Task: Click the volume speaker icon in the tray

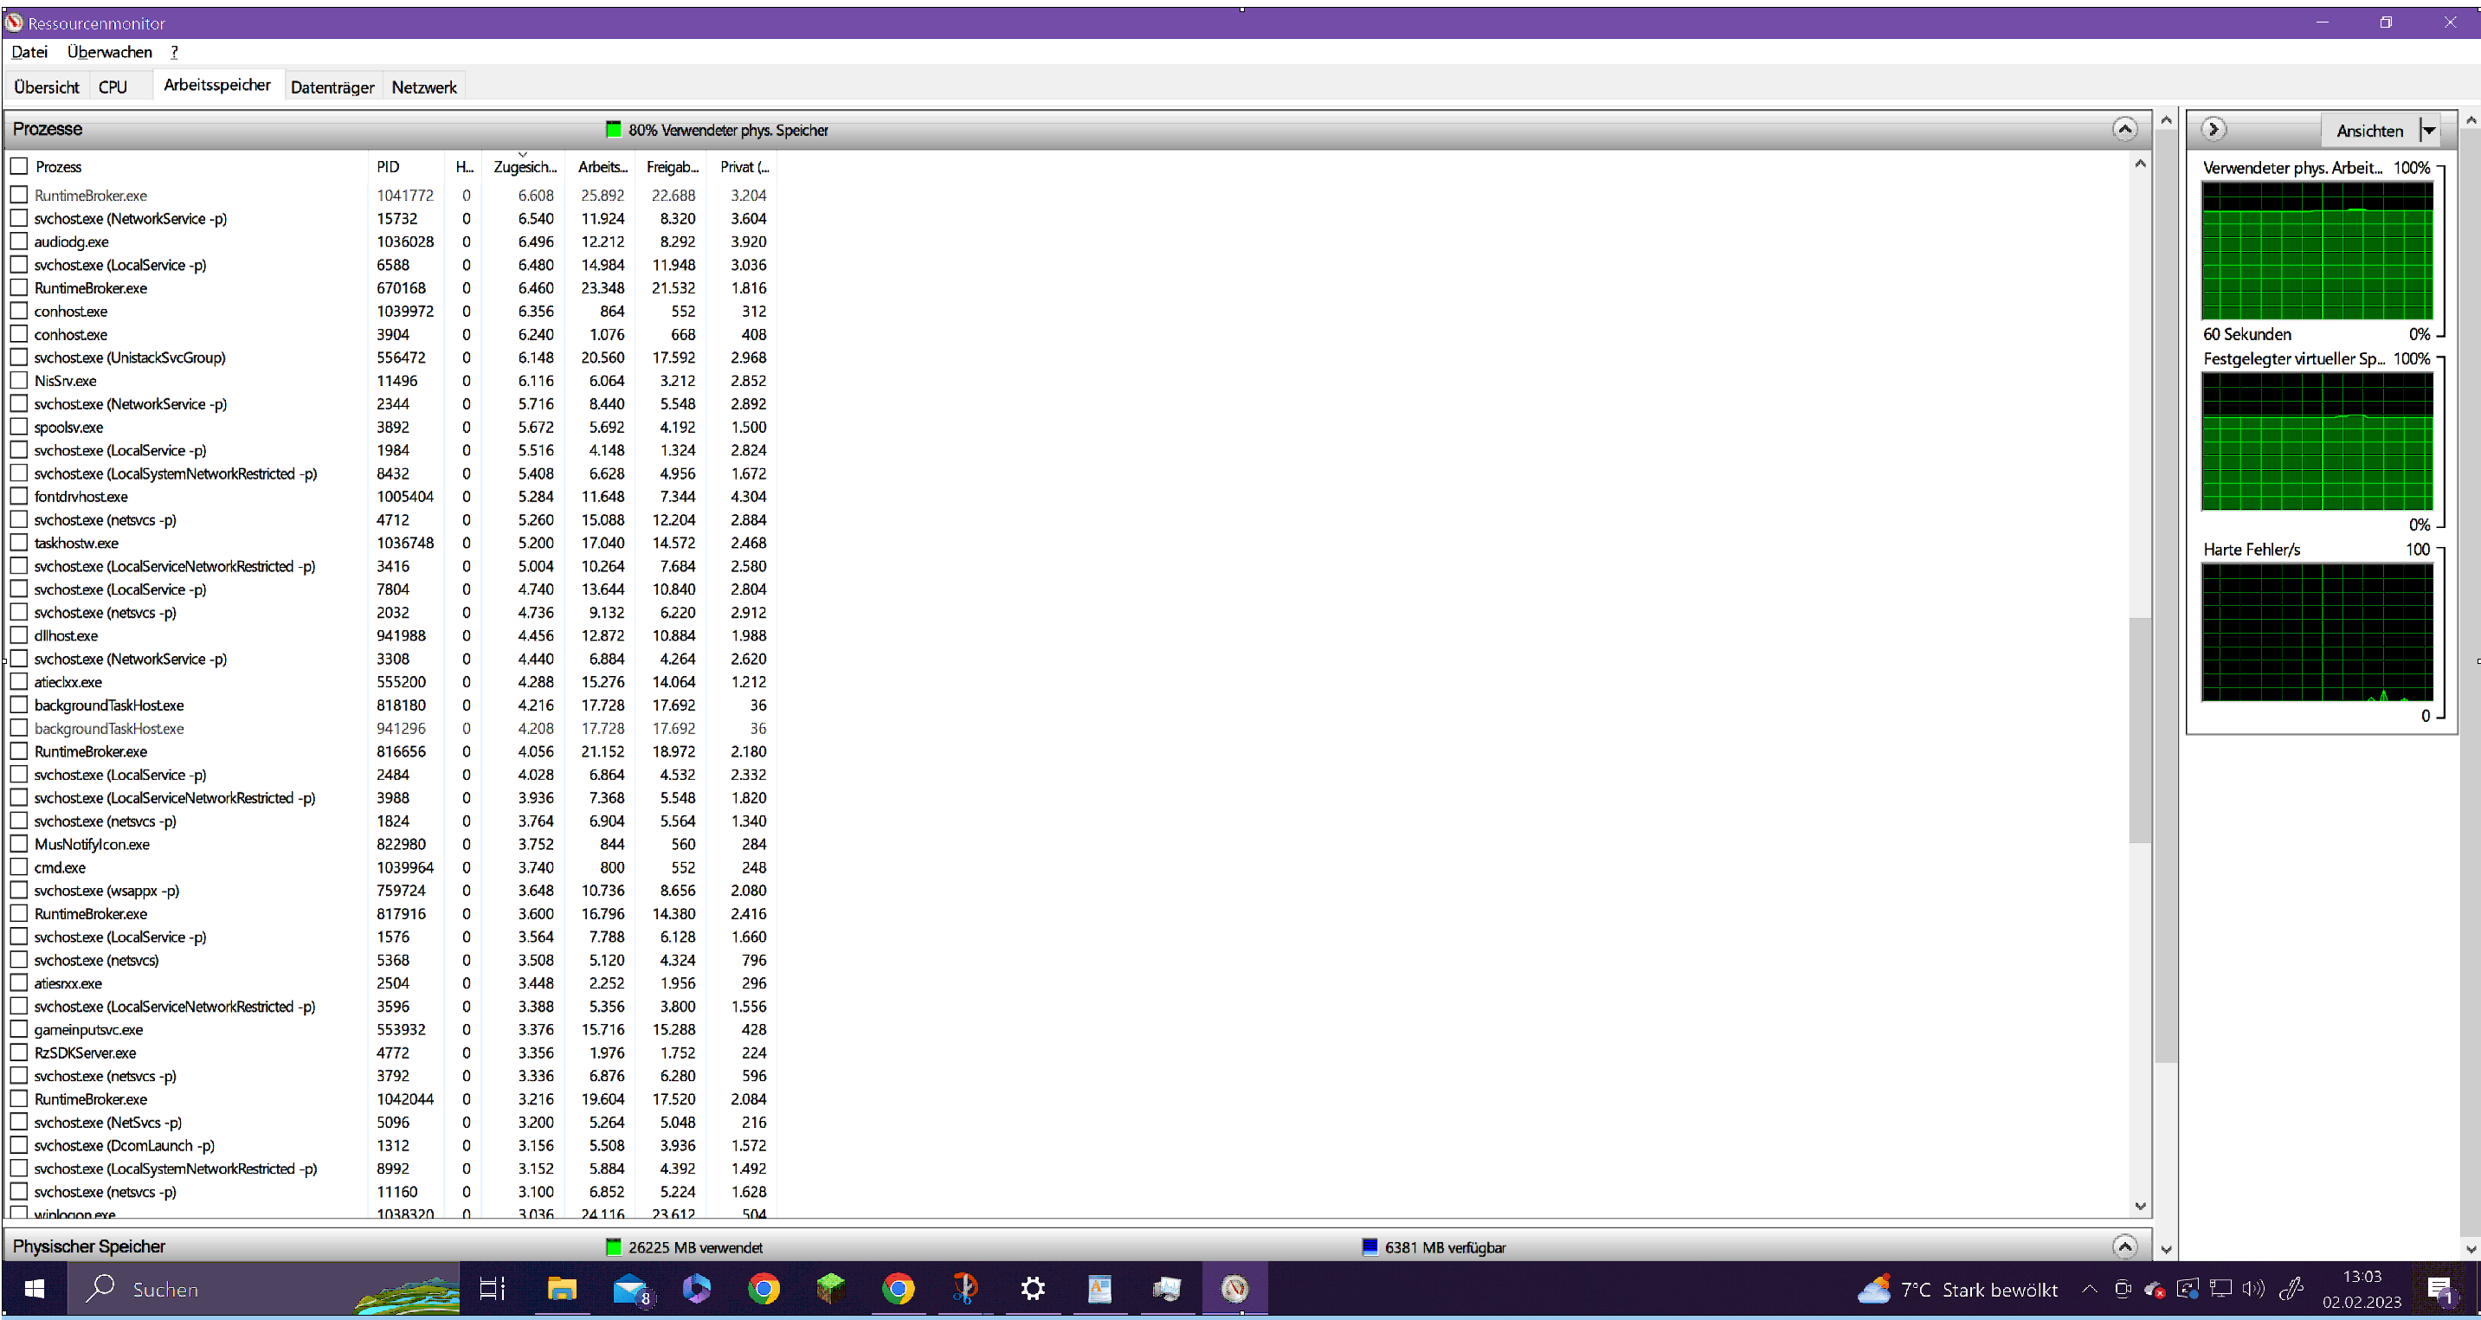Action: tap(2252, 1288)
